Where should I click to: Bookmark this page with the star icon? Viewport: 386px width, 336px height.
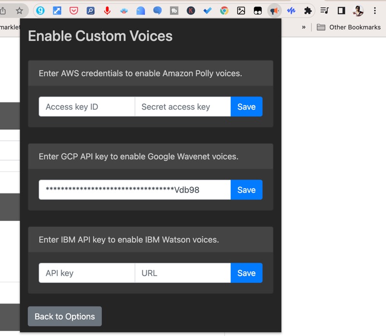coord(19,11)
